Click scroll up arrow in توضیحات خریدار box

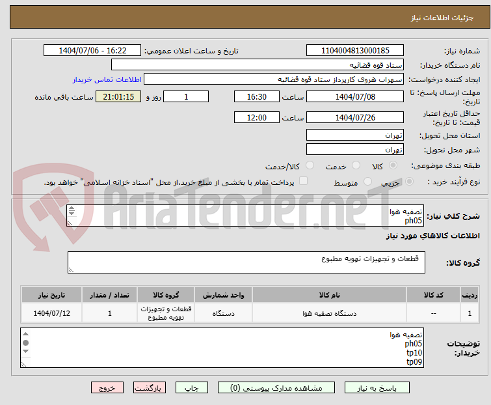[x=25, y=334]
